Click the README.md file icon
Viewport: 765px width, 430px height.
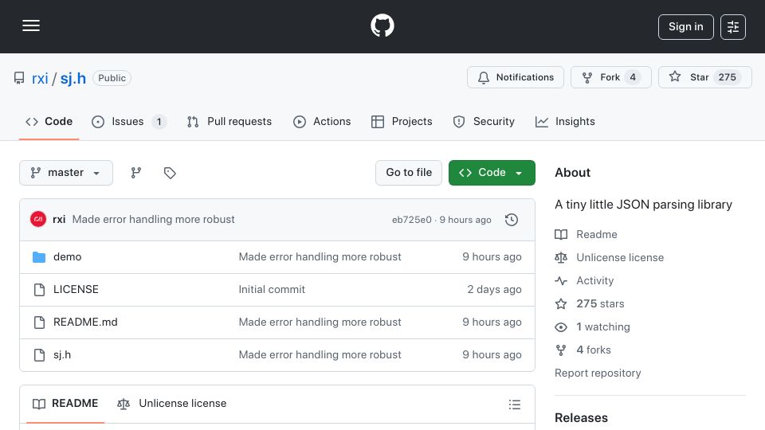pos(39,322)
